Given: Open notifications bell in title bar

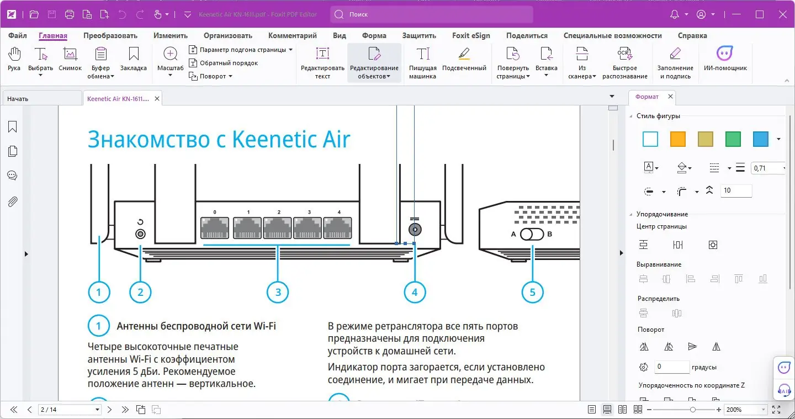Looking at the screenshot, I should pyautogui.click(x=675, y=14).
